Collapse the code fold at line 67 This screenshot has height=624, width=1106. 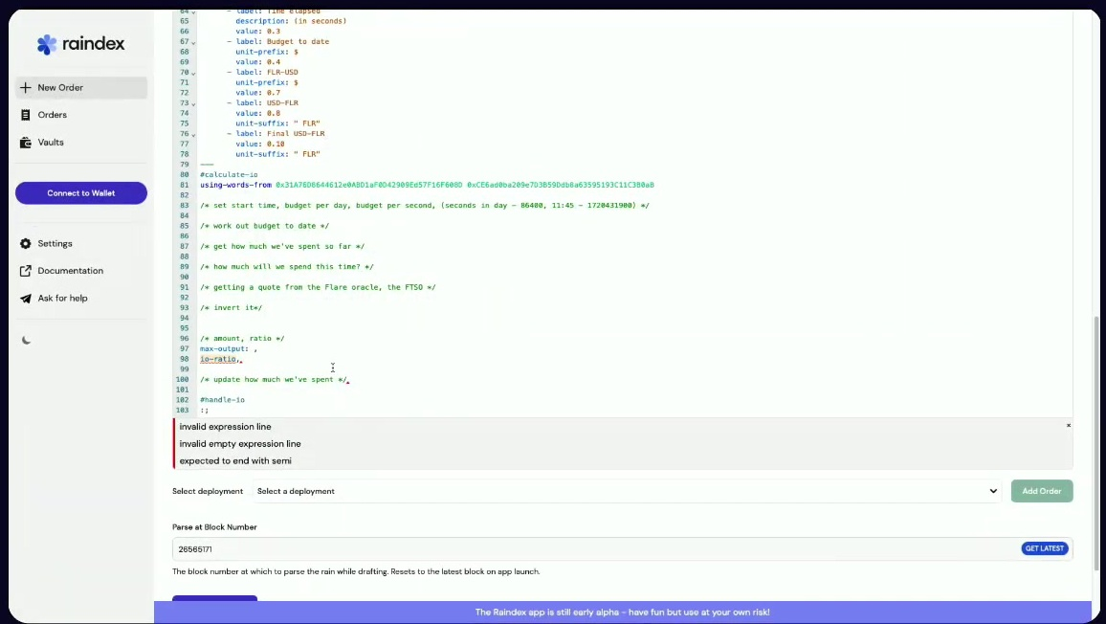[193, 42]
